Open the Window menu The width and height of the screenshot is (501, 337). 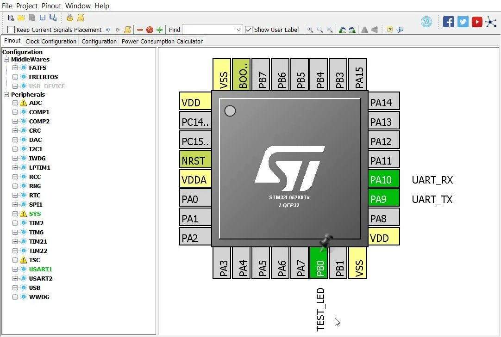pos(78,6)
